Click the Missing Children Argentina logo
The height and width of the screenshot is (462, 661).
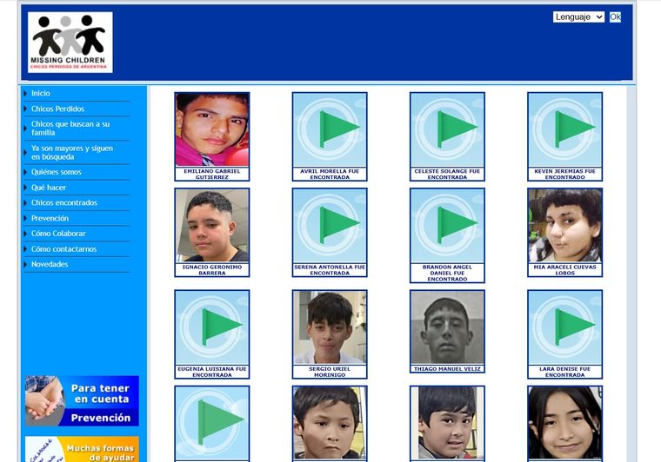[x=70, y=42]
